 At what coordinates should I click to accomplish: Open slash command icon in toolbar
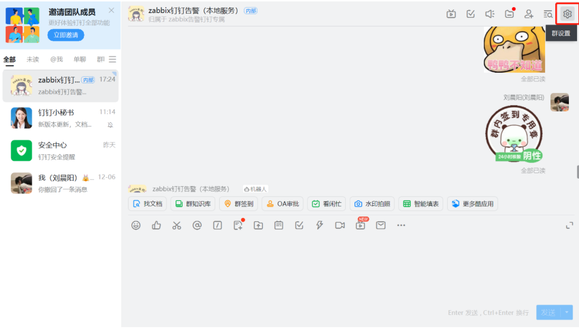point(218,225)
